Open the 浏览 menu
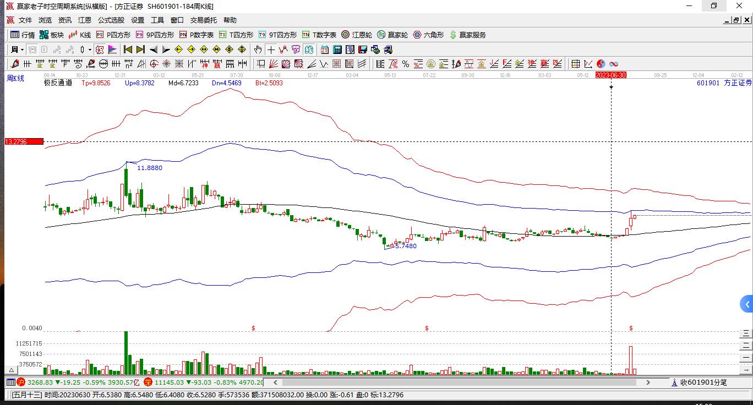The width and height of the screenshot is (753, 405). 45,20
